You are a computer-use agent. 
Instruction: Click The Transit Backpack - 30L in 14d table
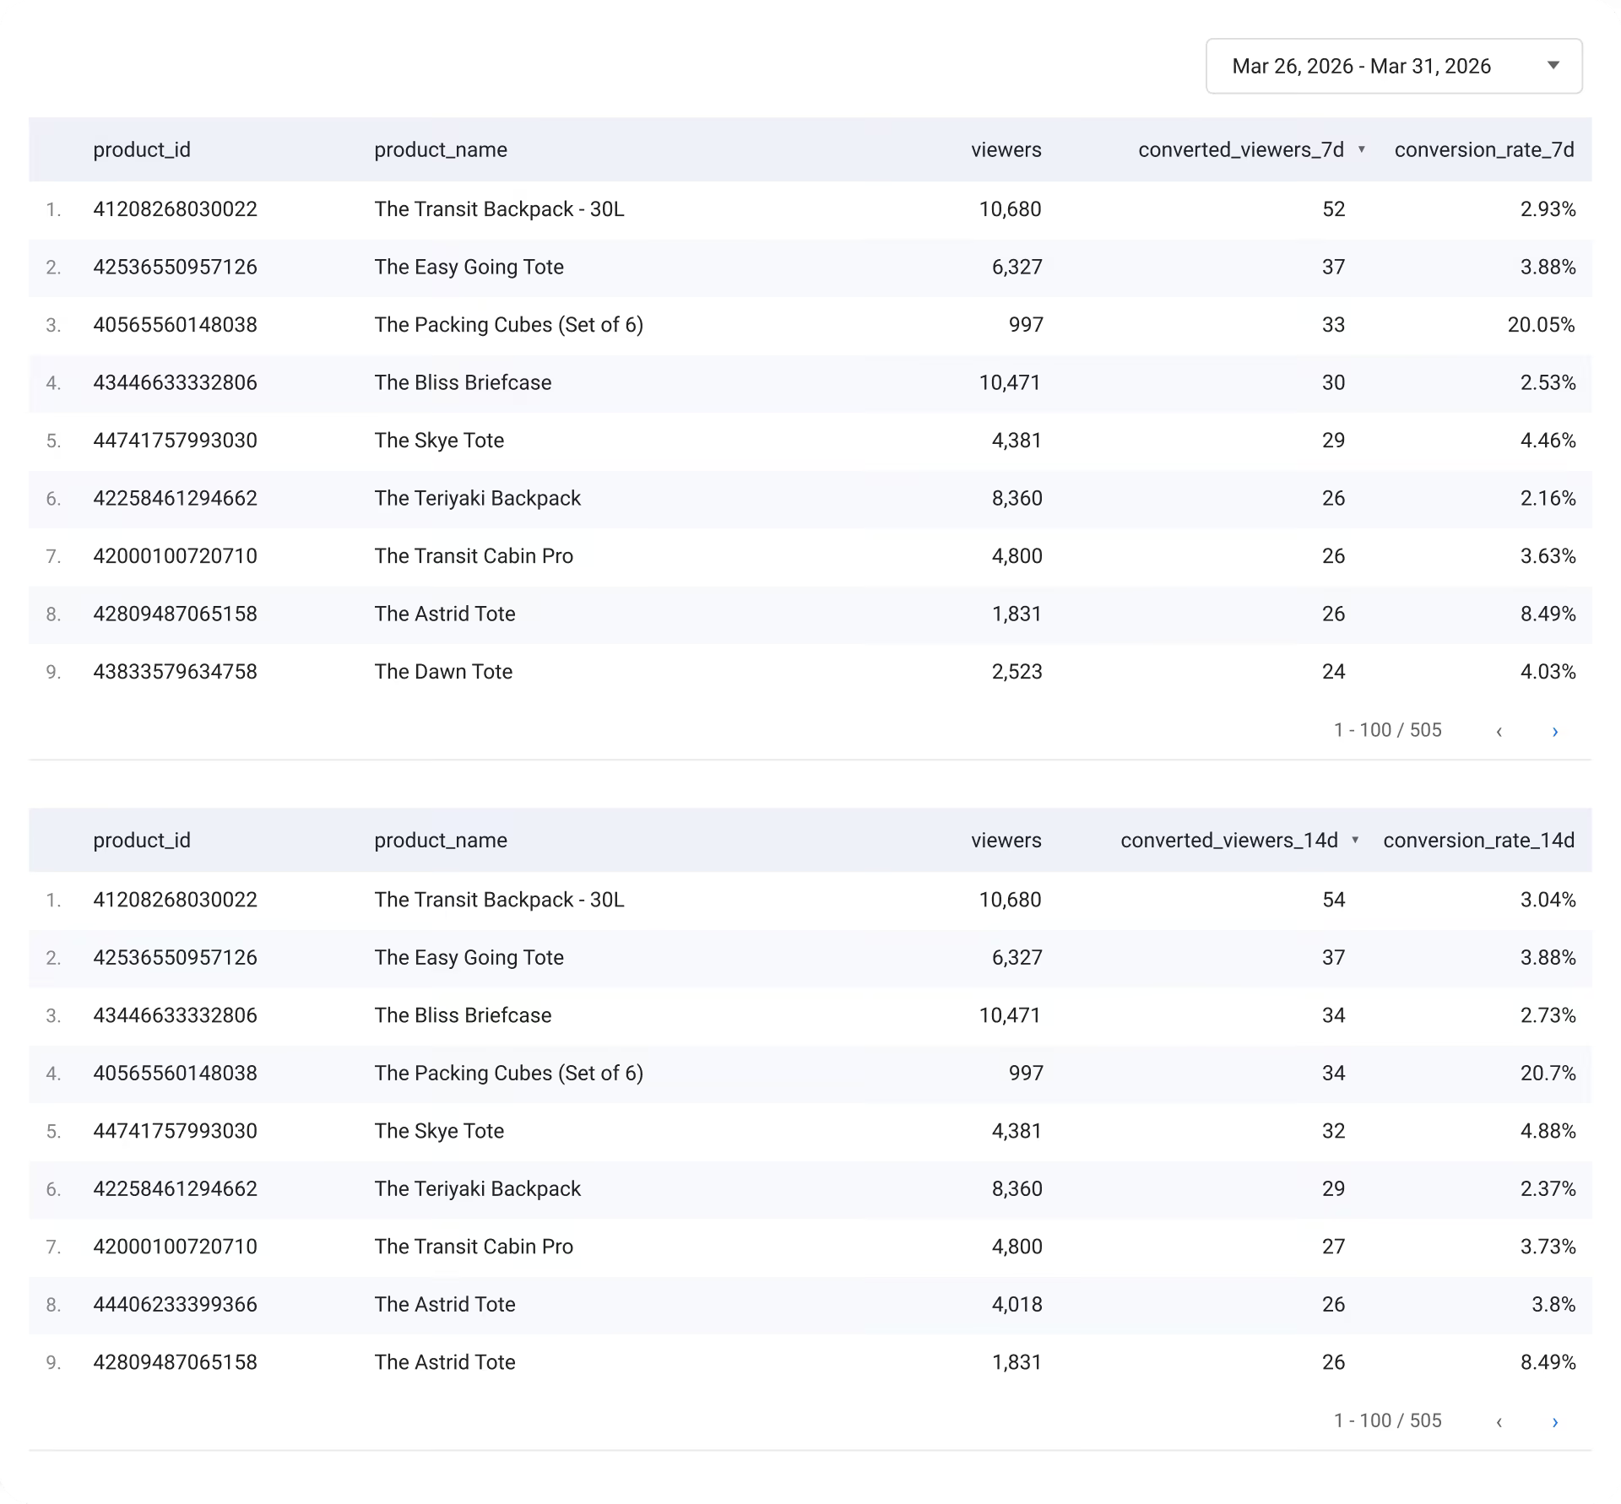pyautogui.click(x=499, y=900)
